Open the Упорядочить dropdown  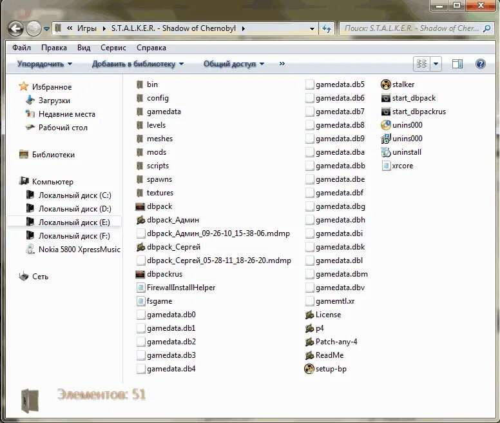coord(44,64)
